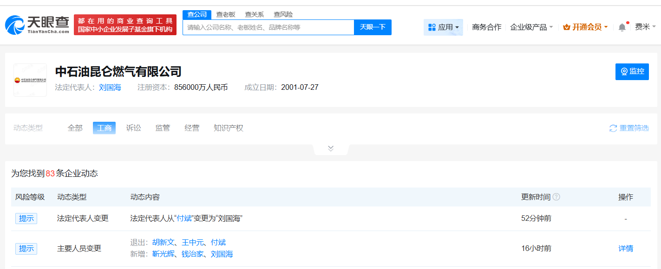Switch to the 查公司 search tab
The image size is (661, 269).
pyautogui.click(x=197, y=14)
